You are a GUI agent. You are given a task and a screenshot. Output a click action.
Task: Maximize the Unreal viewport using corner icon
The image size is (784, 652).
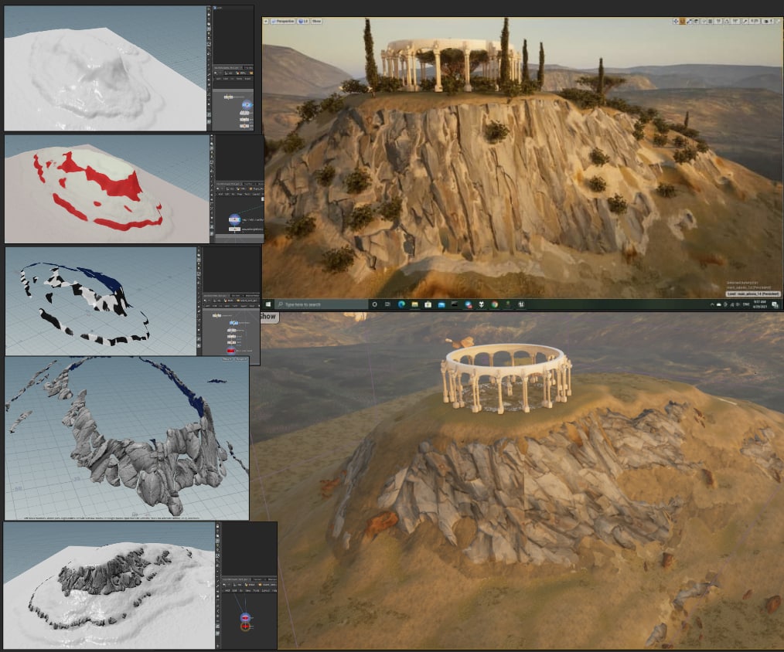coord(777,21)
